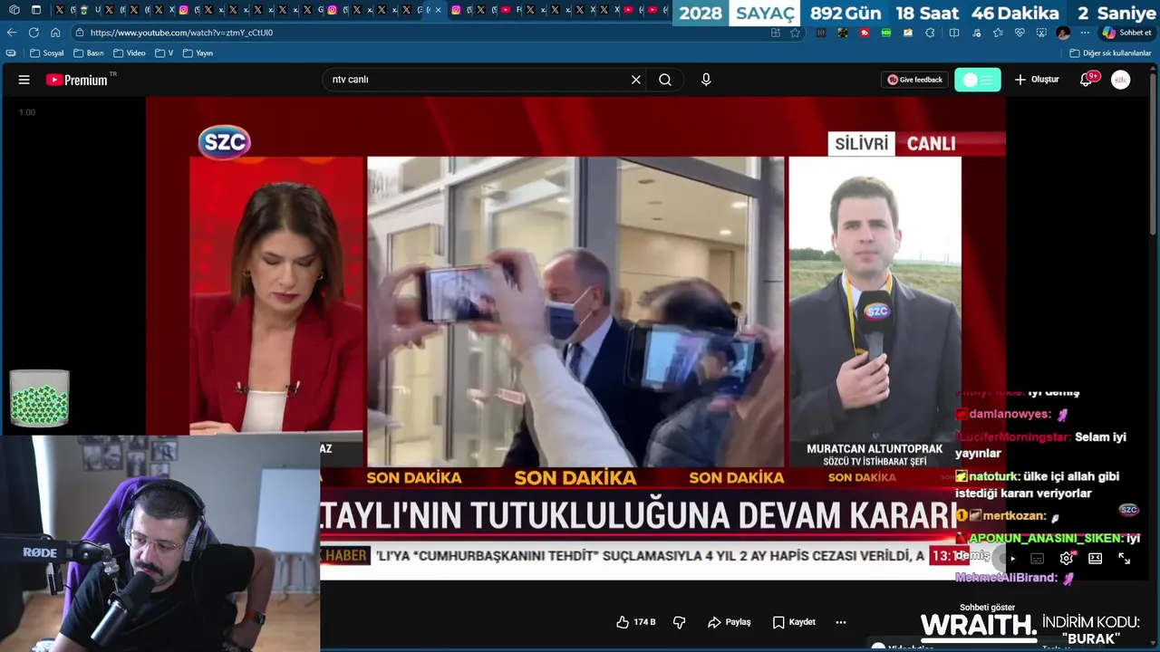Share the video with Paylaş
The image size is (1160, 652).
click(x=730, y=622)
